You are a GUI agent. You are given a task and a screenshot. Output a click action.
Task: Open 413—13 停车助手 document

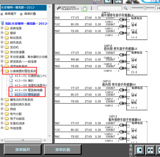[27, 95]
